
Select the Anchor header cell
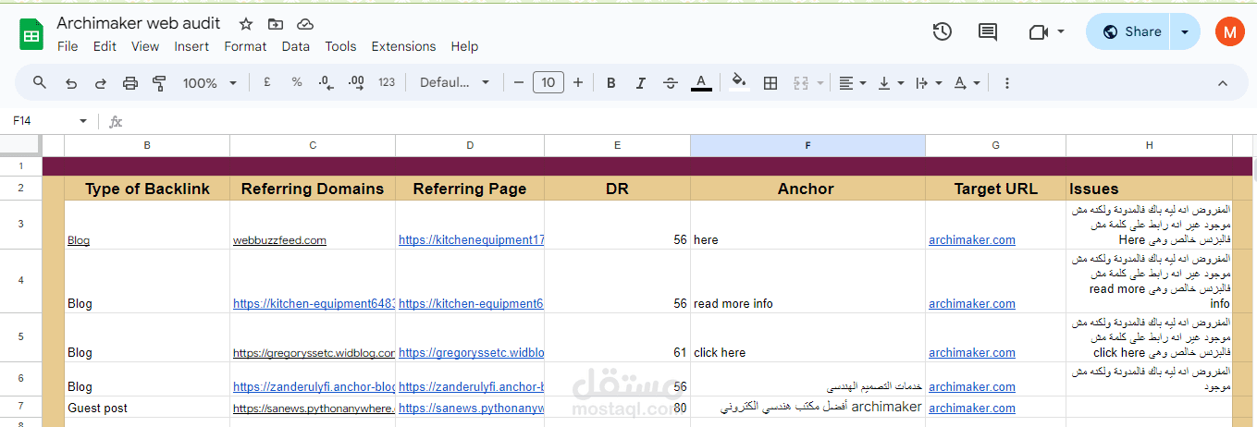click(x=807, y=189)
